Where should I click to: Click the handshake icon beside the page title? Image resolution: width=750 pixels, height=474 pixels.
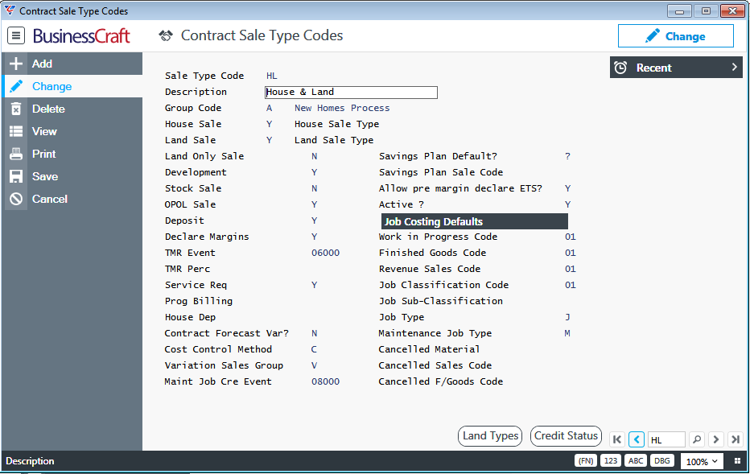166,35
